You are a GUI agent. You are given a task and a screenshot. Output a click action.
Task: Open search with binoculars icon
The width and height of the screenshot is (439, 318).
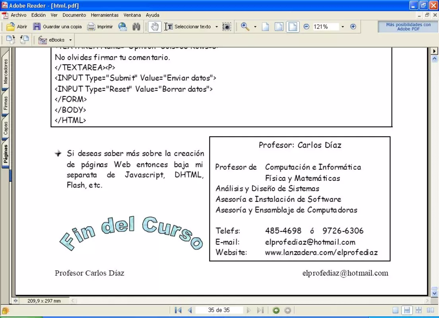136,27
